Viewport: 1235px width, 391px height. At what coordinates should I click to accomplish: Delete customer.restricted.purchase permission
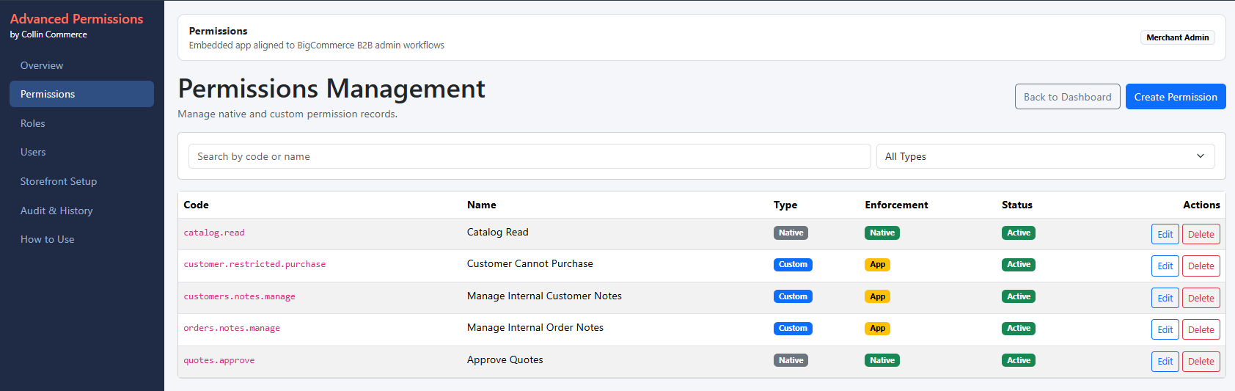(1201, 266)
